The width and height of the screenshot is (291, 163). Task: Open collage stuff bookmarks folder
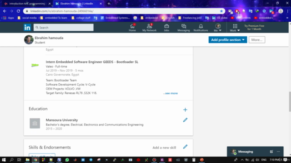(81, 18)
